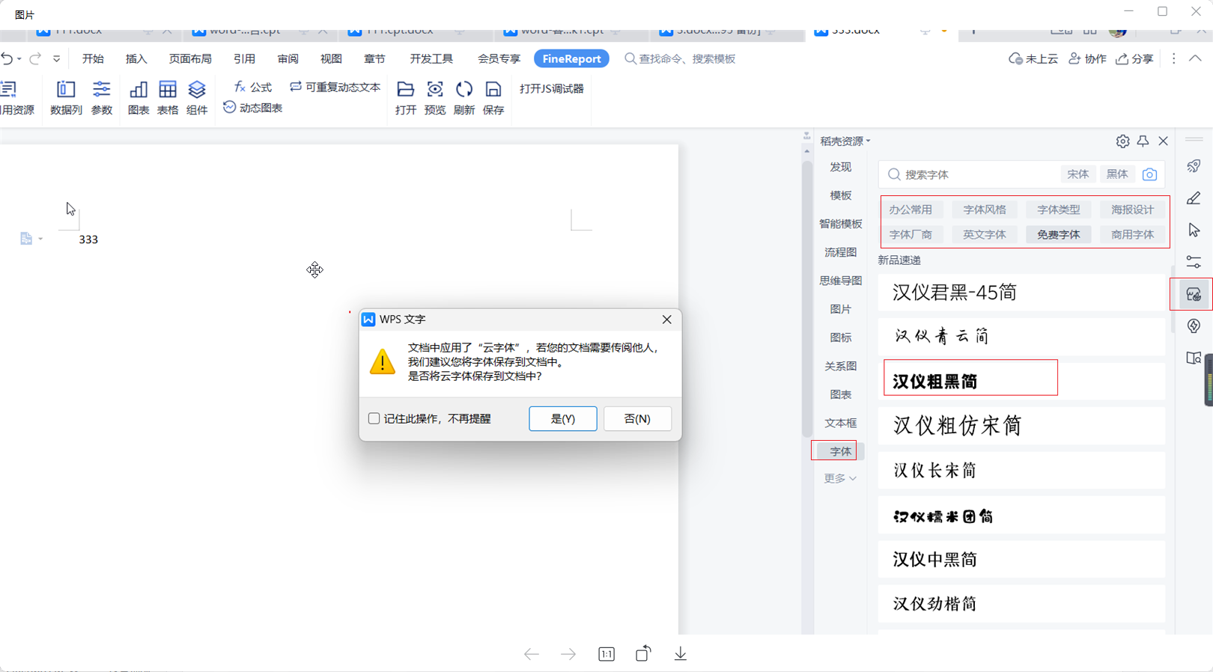Check 记住此操作,不再提醒 checkbox
This screenshot has height=672, width=1213.
pos(374,418)
